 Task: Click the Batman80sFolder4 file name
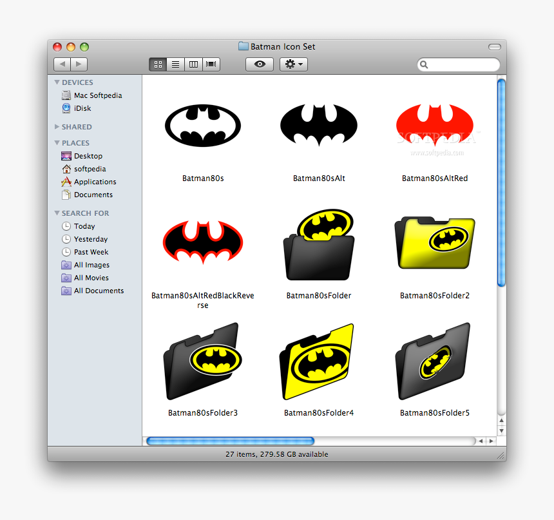pos(319,413)
